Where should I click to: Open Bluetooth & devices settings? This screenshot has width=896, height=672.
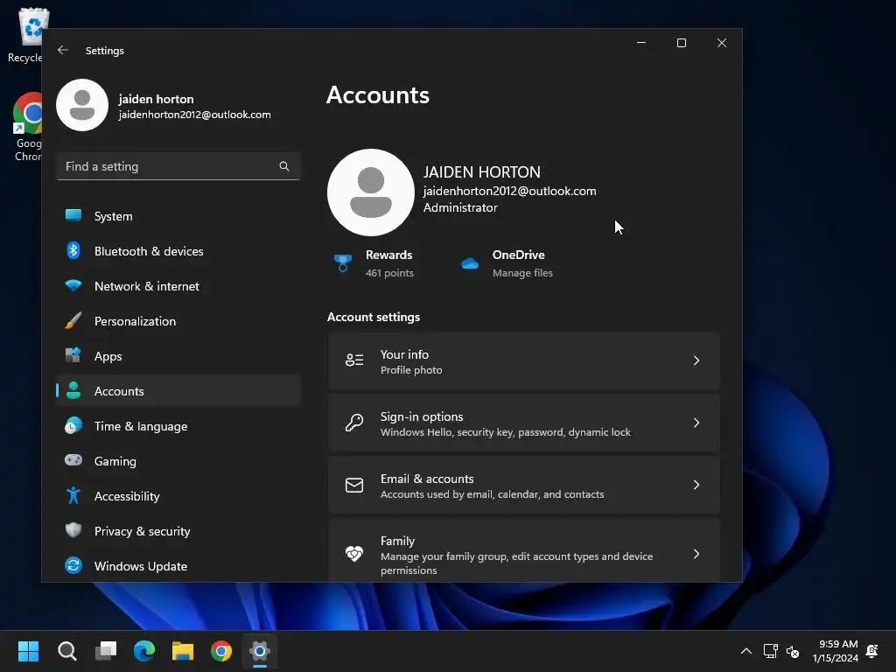178,251
